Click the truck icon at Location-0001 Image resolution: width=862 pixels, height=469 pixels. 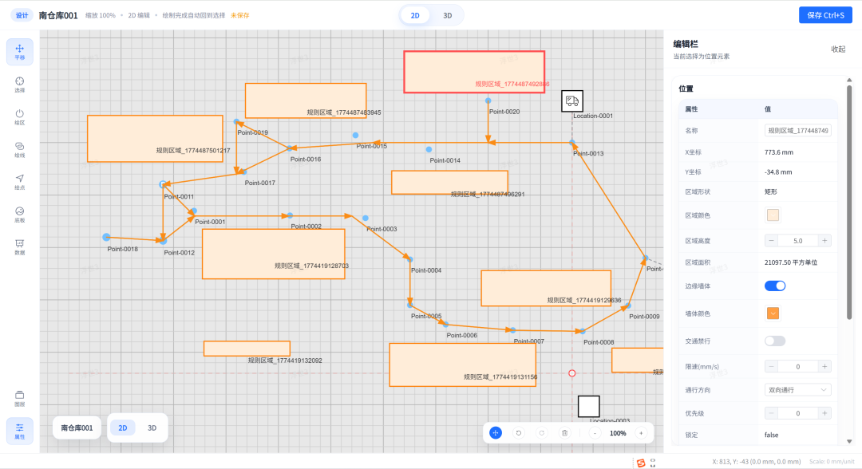[x=571, y=101]
